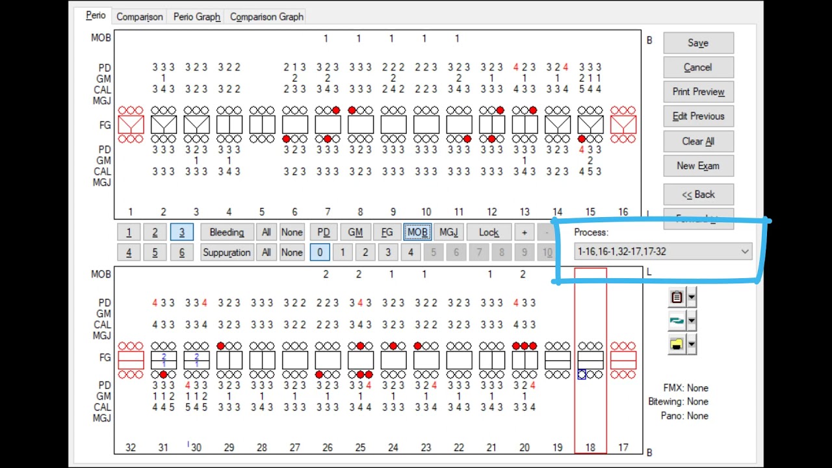
Task: Select upper tooth 8 diagram box
Action: pyautogui.click(x=361, y=125)
